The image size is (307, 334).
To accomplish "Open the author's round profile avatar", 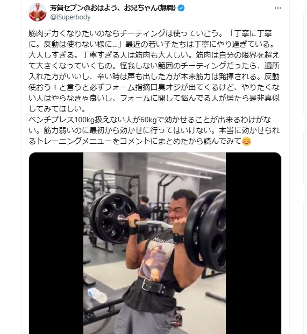I will (38, 12).
